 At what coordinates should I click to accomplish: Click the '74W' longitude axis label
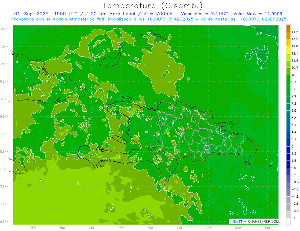click(x=91, y=228)
